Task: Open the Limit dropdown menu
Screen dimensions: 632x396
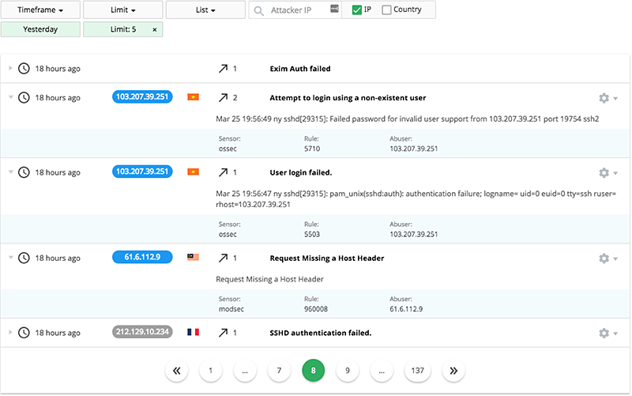Action: click(x=122, y=10)
